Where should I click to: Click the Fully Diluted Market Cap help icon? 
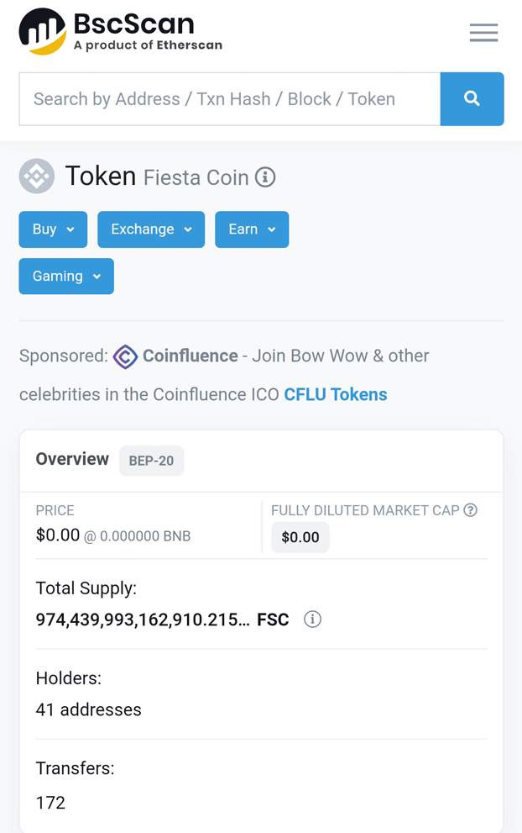(x=471, y=510)
